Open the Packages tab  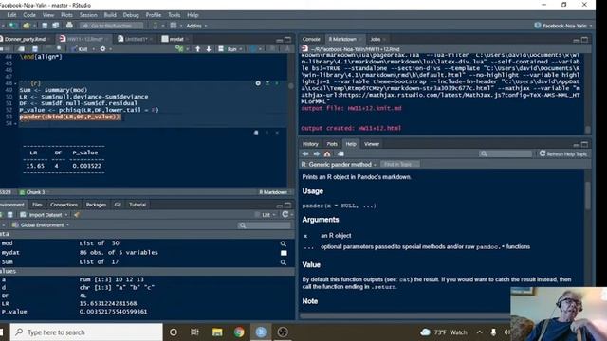click(96, 205)
